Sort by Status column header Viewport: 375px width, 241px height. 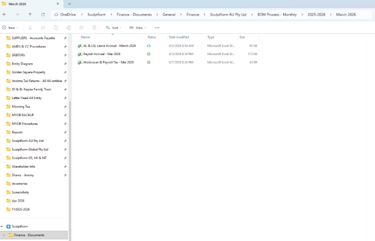[x=152, y=37]
